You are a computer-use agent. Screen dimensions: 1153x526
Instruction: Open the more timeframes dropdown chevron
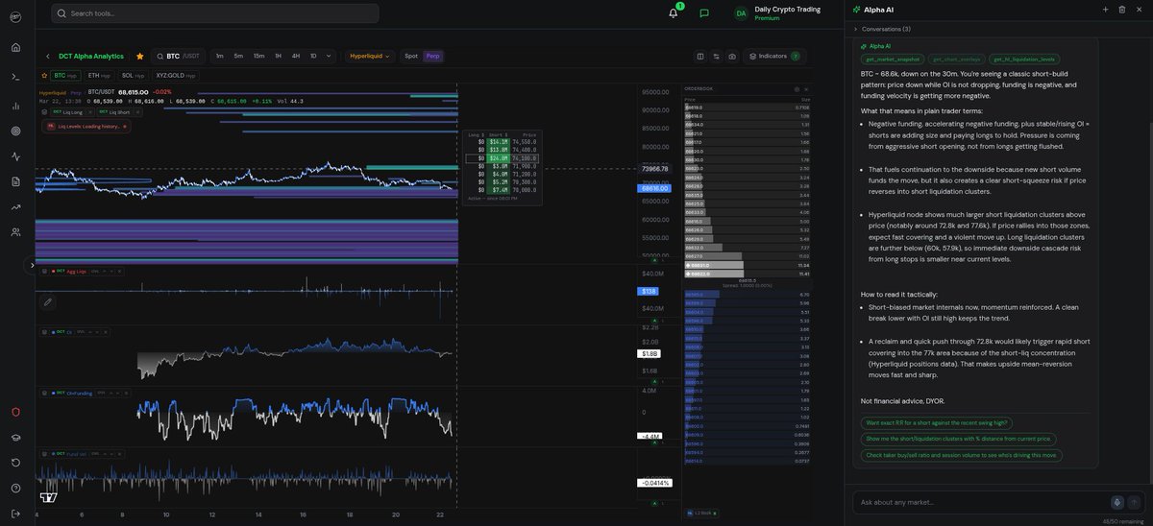click(329, 56)
